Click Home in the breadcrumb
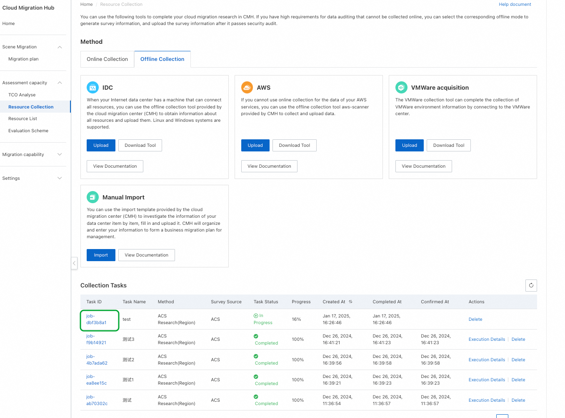Image resolution: width=565 pixels, height=418 pixels. pos(87,5)
